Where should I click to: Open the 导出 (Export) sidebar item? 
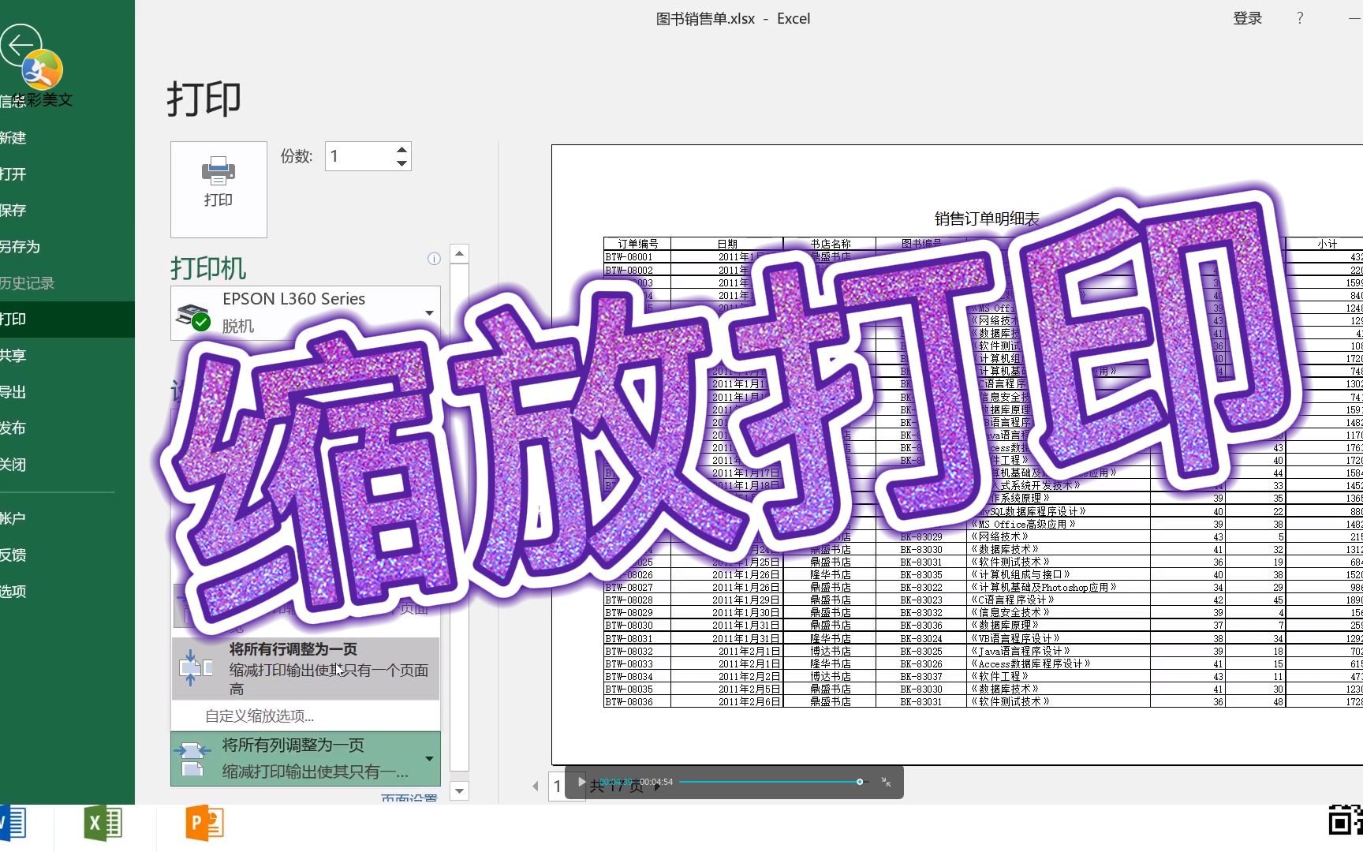(13, 391)
